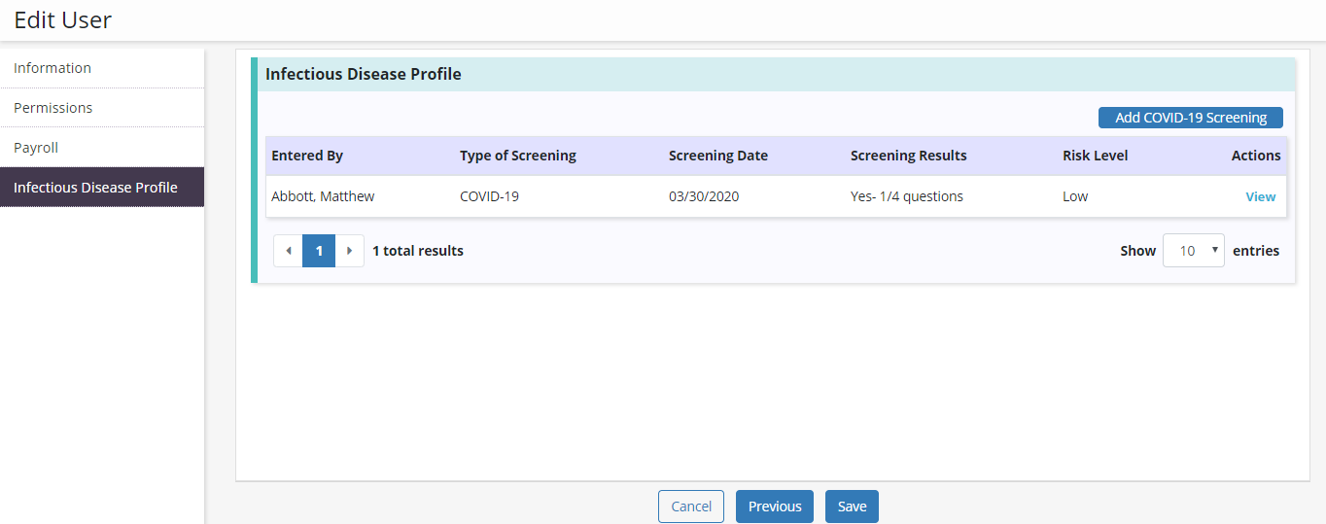The width and height of the screenshot is (1326, 524).
Task: Sort by Entered By column header
Action: (x=307, y=156)
